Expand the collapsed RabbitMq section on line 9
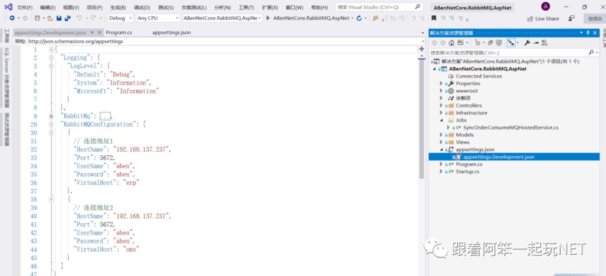Image resolution: width=606 pixels, height=276 pixels. pyautogui.click(x=51, y=116)
